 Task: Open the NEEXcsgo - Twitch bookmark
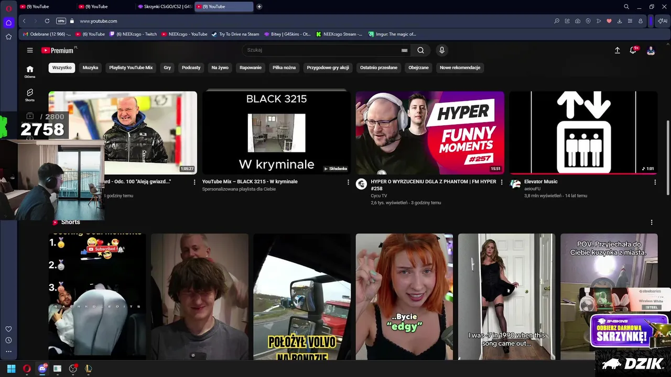(133, 34)
